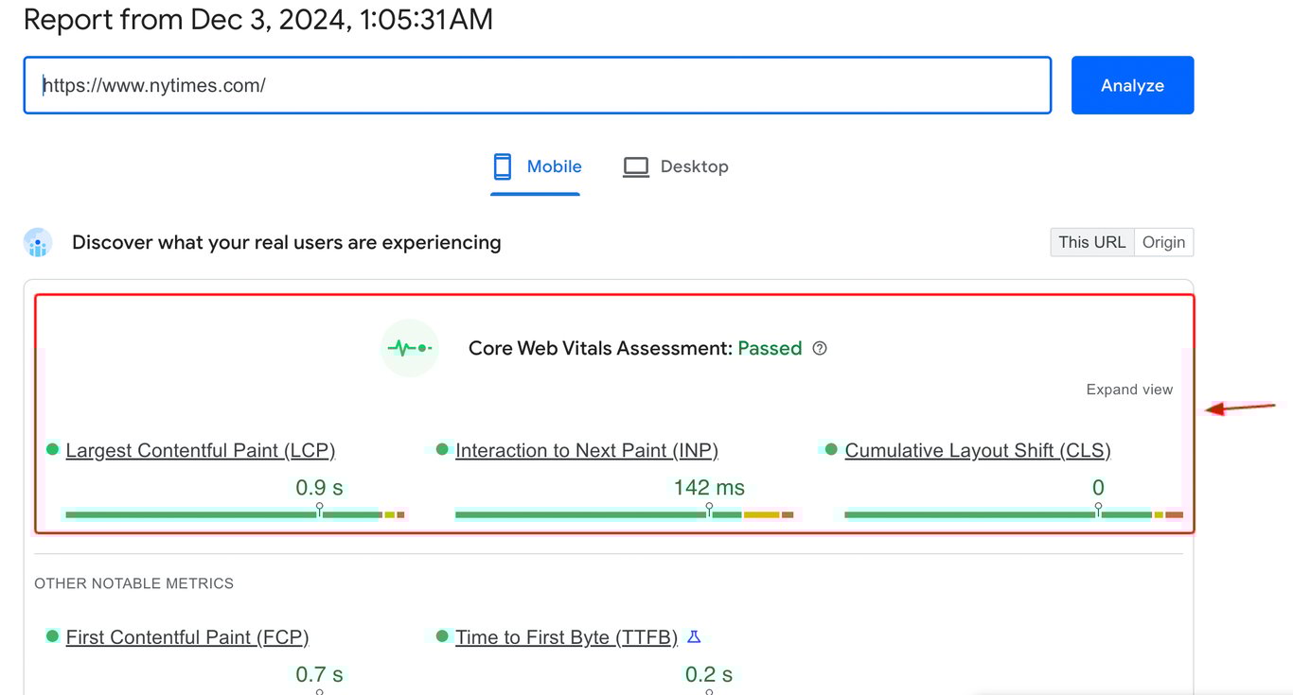The image size is (1293, 695).
Task: Click the desktop laptop icon
Action: (636, 167)
